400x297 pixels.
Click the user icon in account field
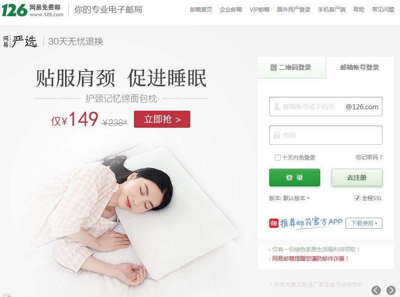coord(277,107)
